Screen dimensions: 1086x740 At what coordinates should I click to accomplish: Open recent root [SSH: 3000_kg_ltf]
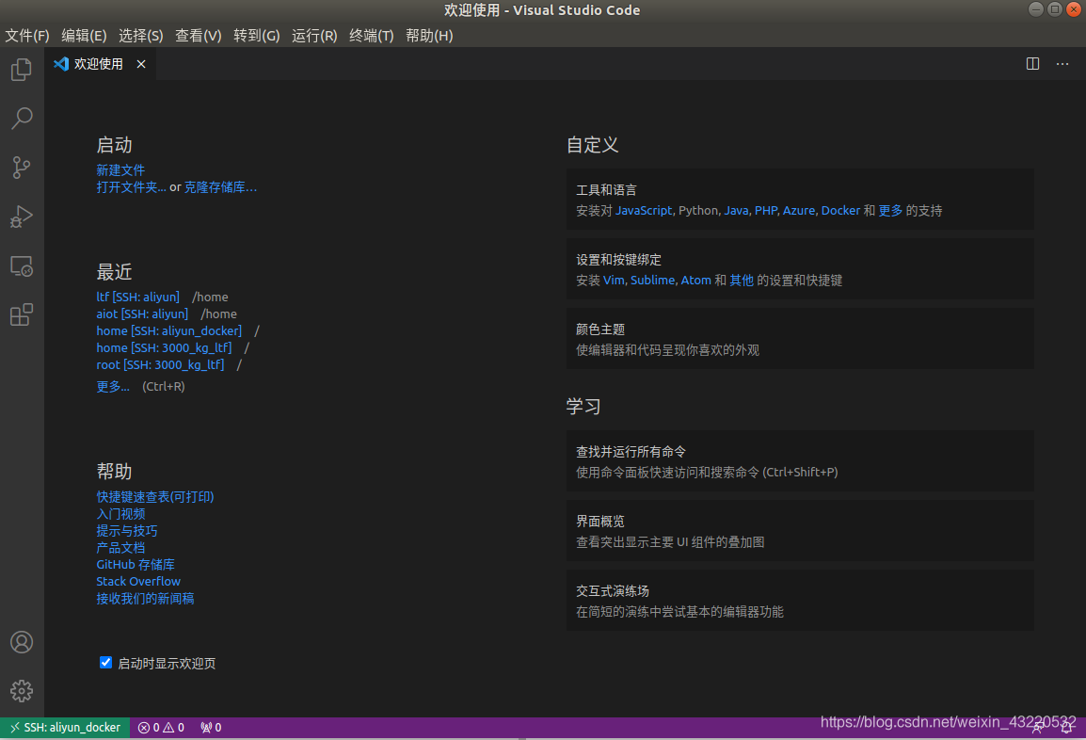click(160, 364)
